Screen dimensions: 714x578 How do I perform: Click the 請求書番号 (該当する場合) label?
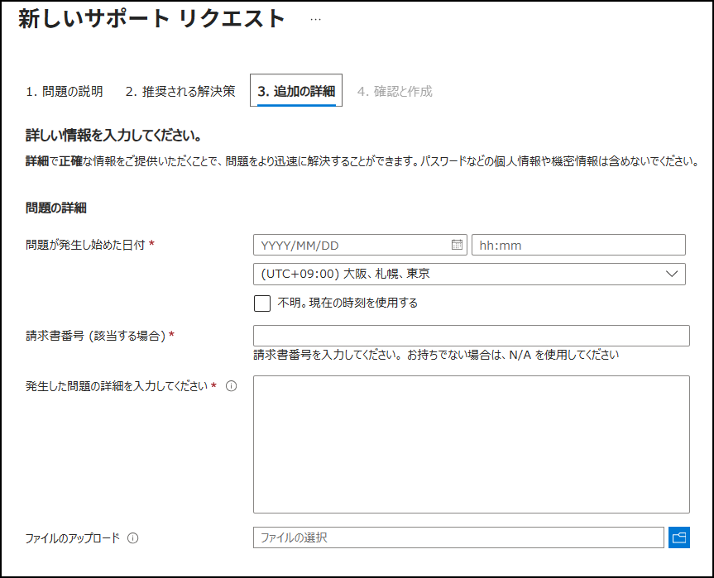[x=96, y=336]
